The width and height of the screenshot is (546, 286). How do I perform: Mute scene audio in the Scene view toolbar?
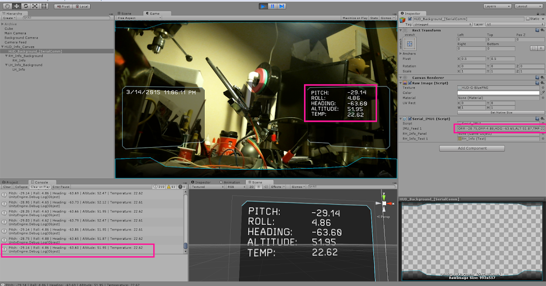coord(267,187)
